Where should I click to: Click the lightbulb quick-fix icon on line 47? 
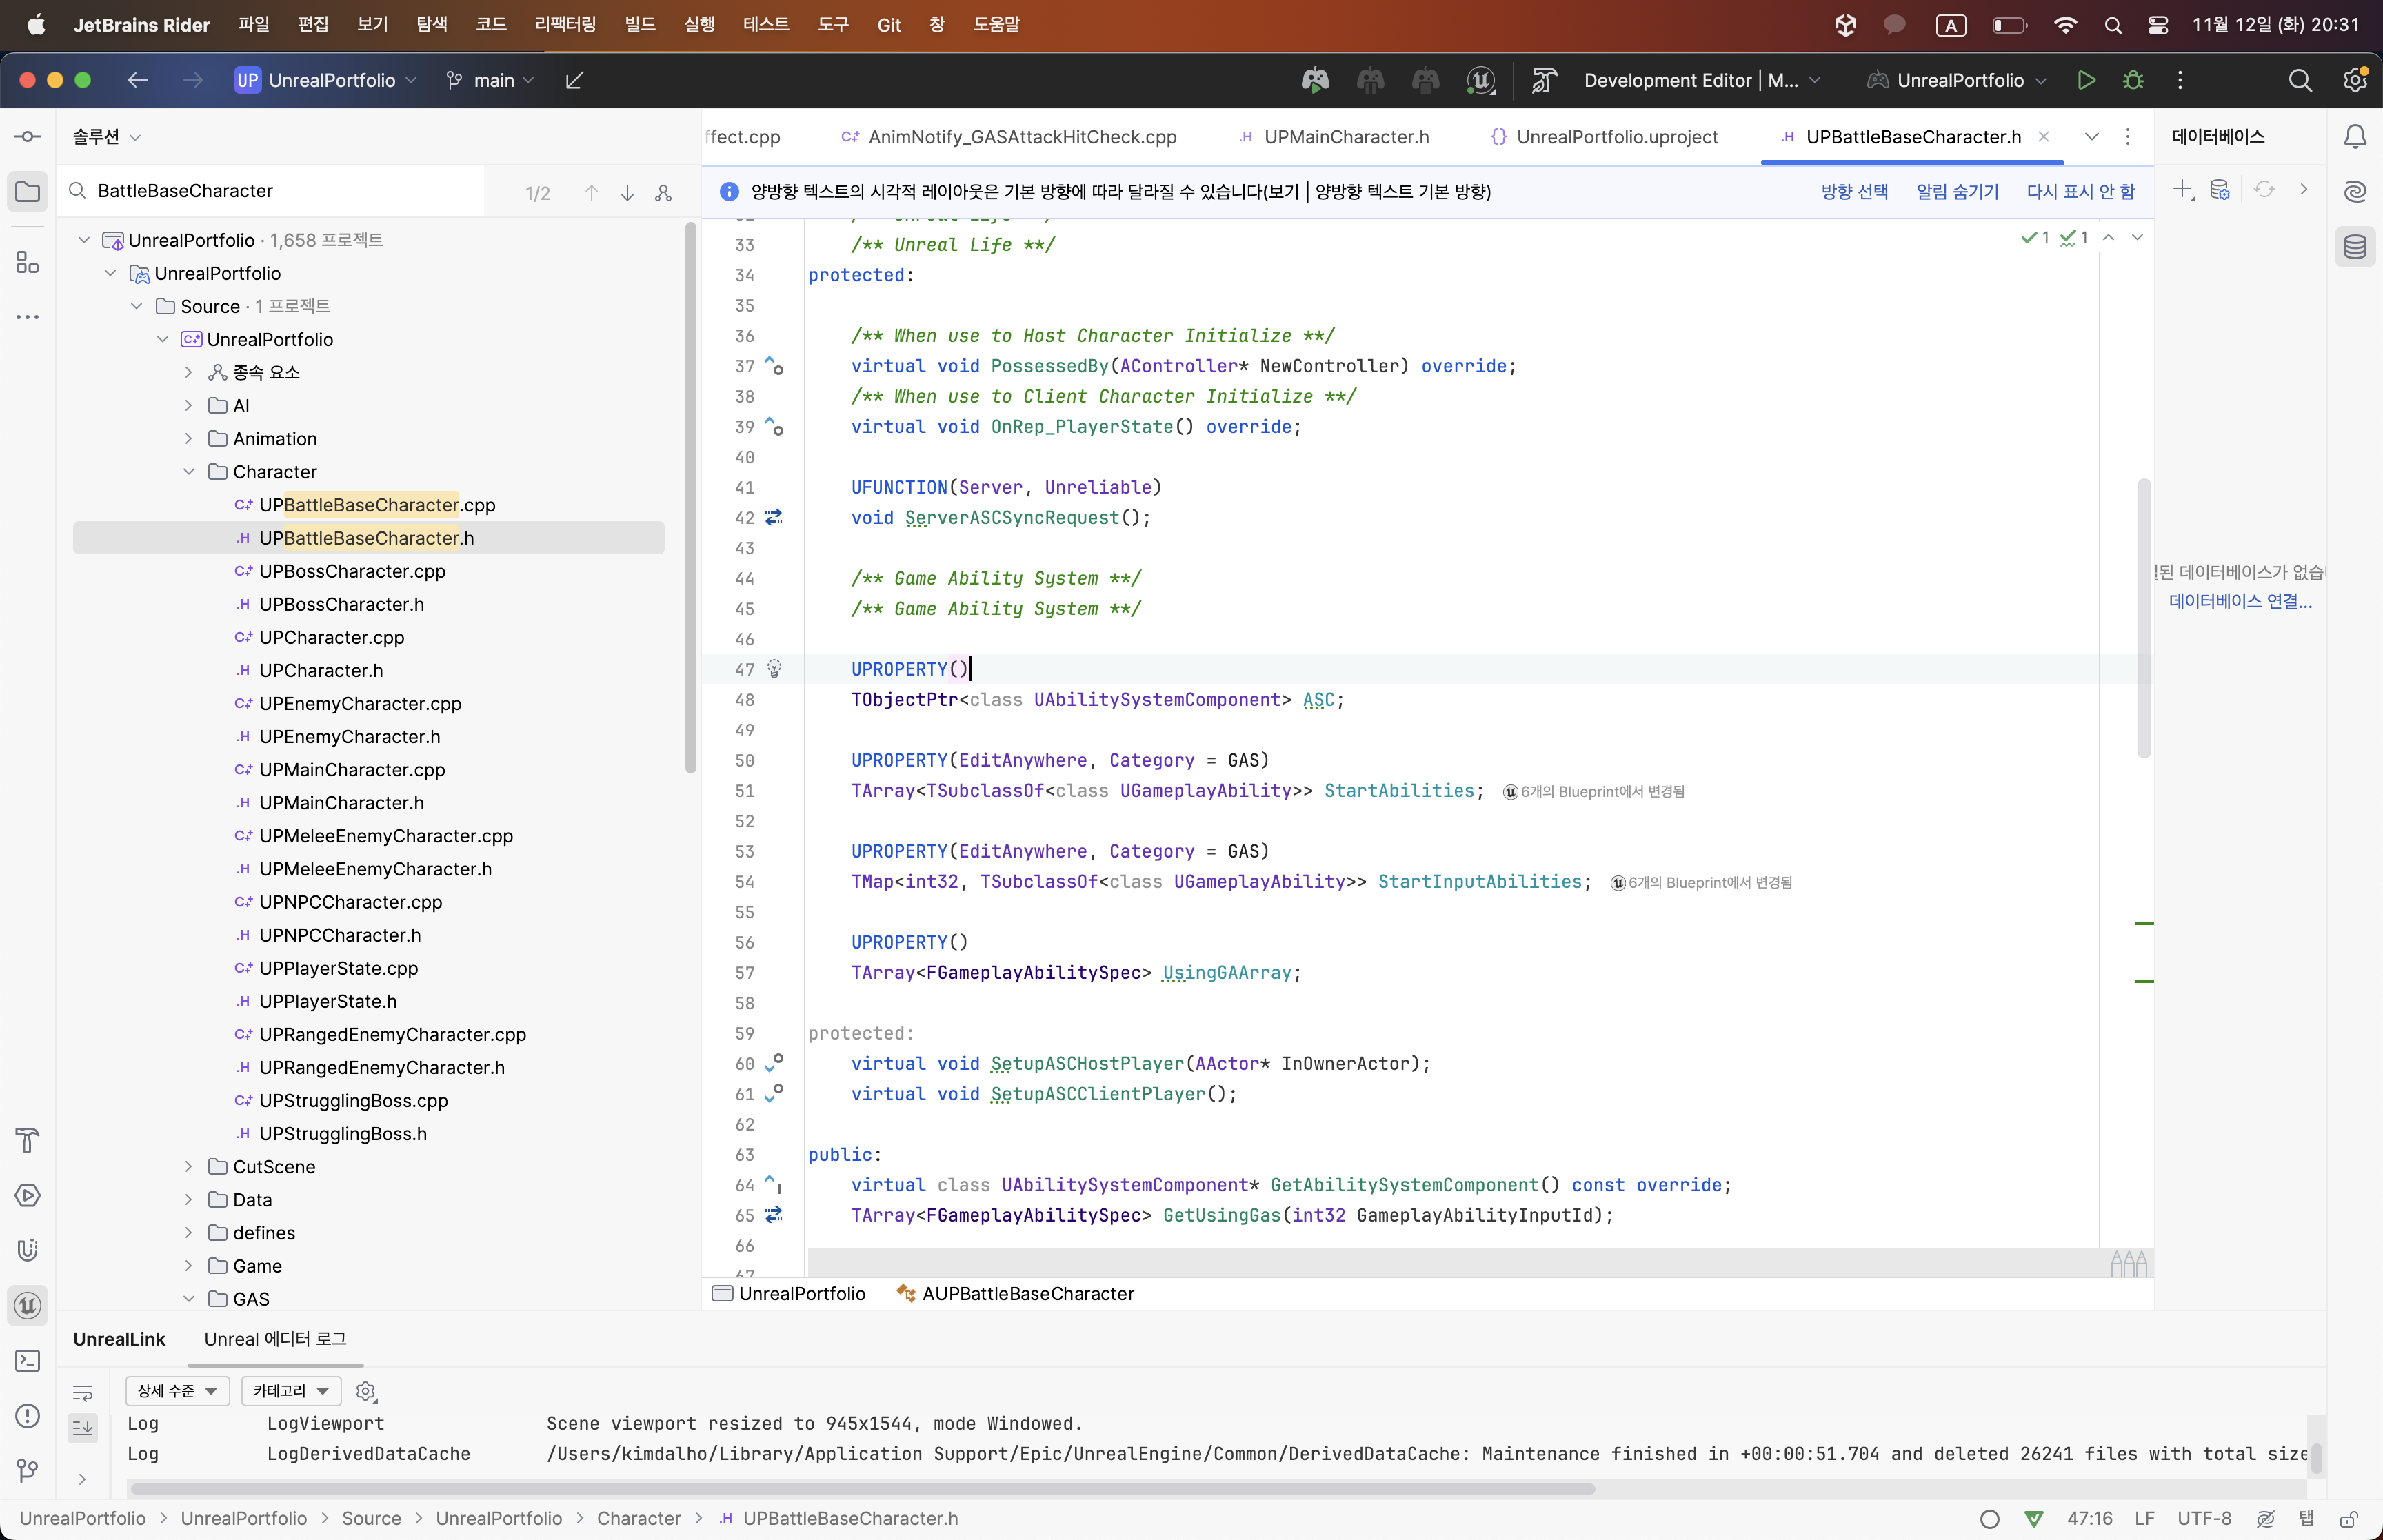[x=774, y=669]
